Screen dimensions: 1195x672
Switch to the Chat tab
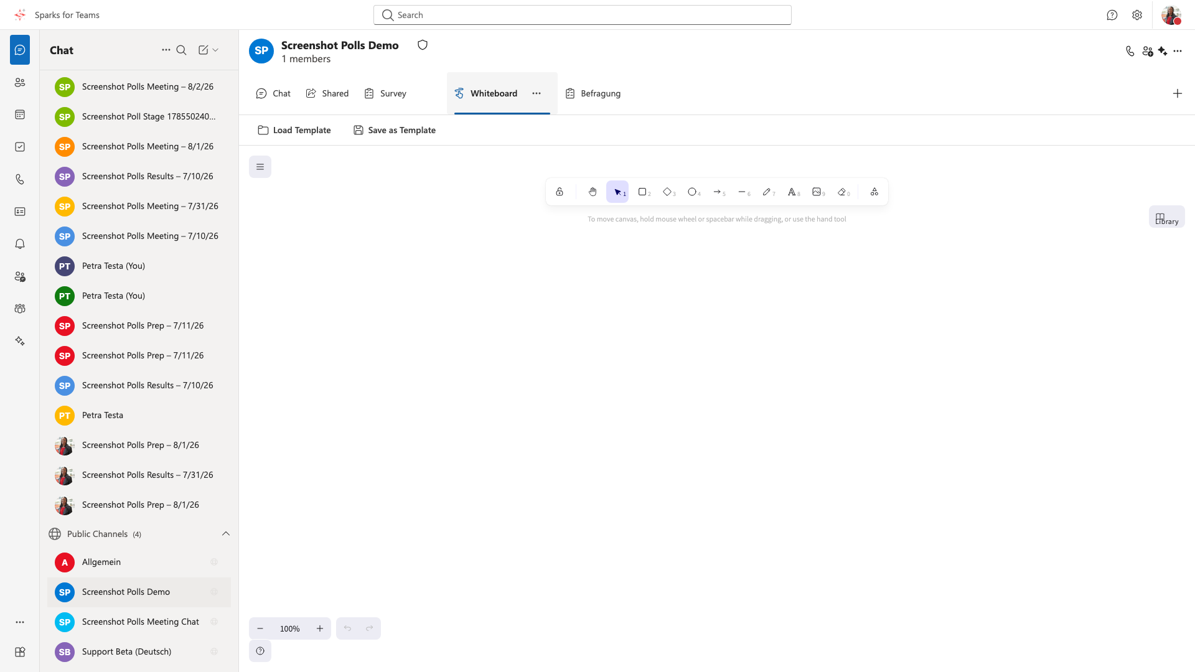(273, 93)
